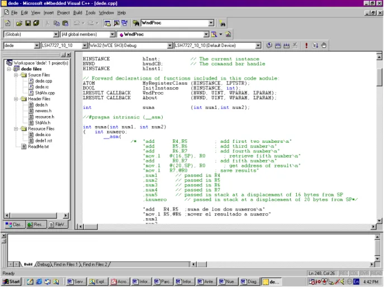This screenshot has height=289, width=384.
Task: Click the Search binoculars icon after WndProc box
Action: coord(222,23)
